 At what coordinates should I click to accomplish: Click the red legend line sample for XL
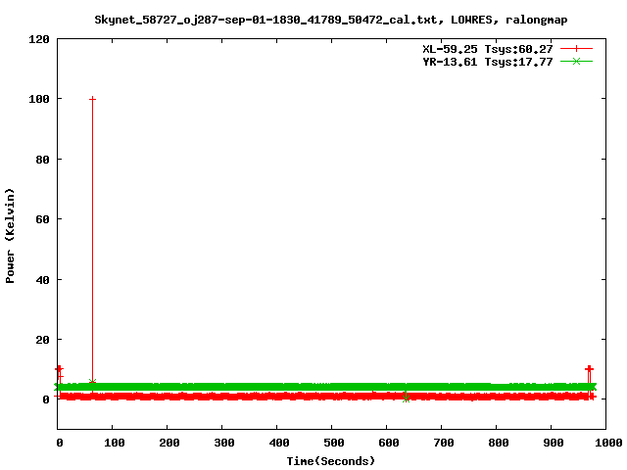(576, 49)
